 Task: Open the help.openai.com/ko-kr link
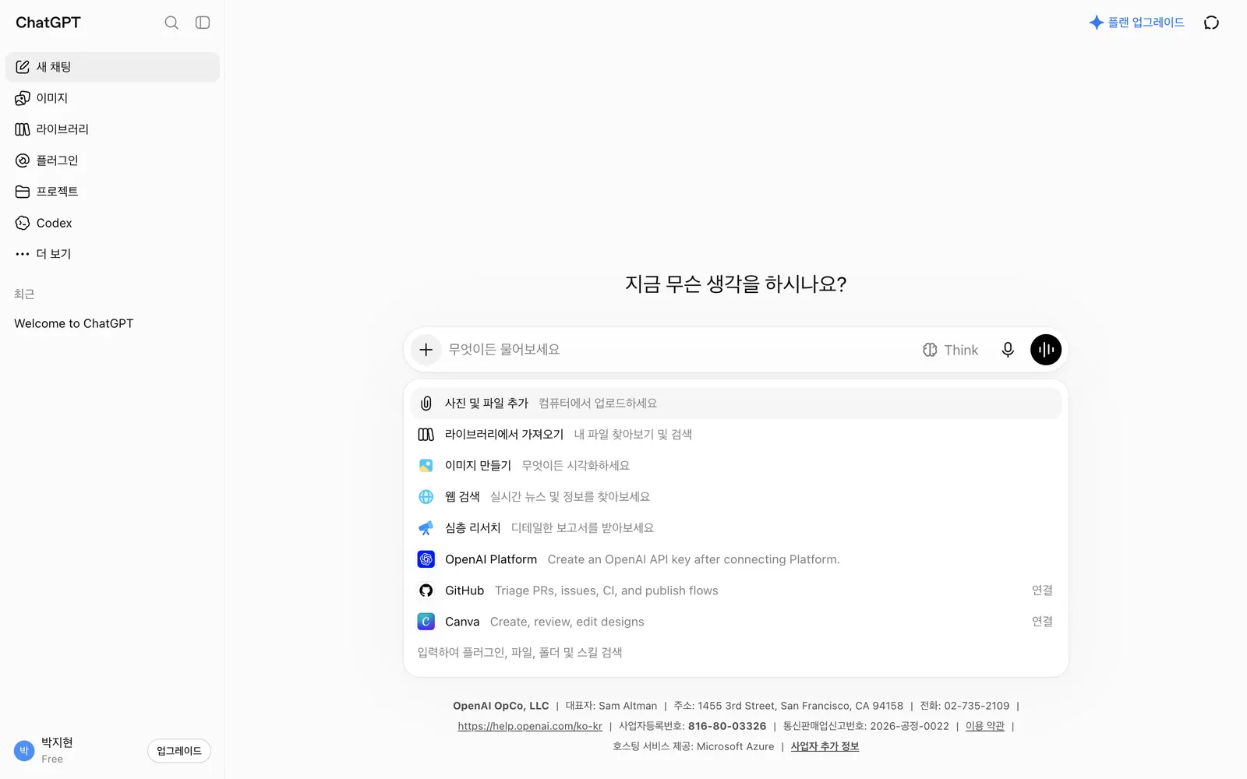530,726
